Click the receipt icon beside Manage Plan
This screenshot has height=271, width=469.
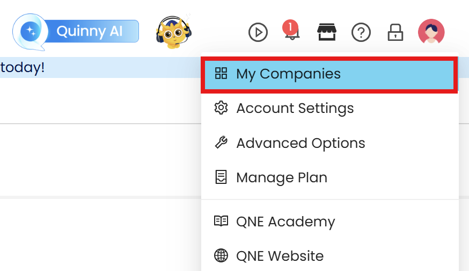click(x=221, y=177)
